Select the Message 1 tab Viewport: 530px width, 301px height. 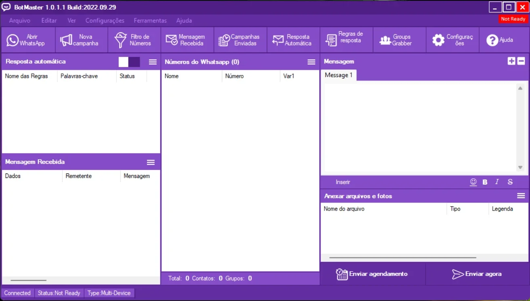coord(339,75)
